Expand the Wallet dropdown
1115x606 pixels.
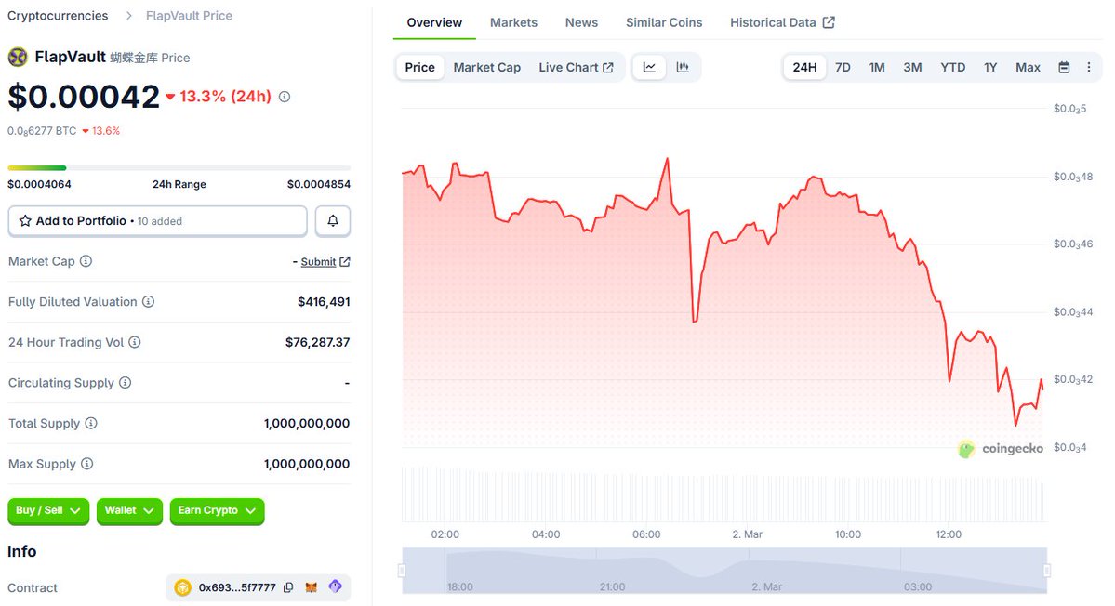[129, 511]
